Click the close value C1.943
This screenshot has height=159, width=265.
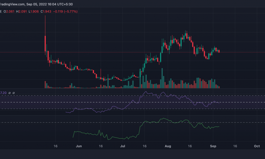[x=46, y=11]
